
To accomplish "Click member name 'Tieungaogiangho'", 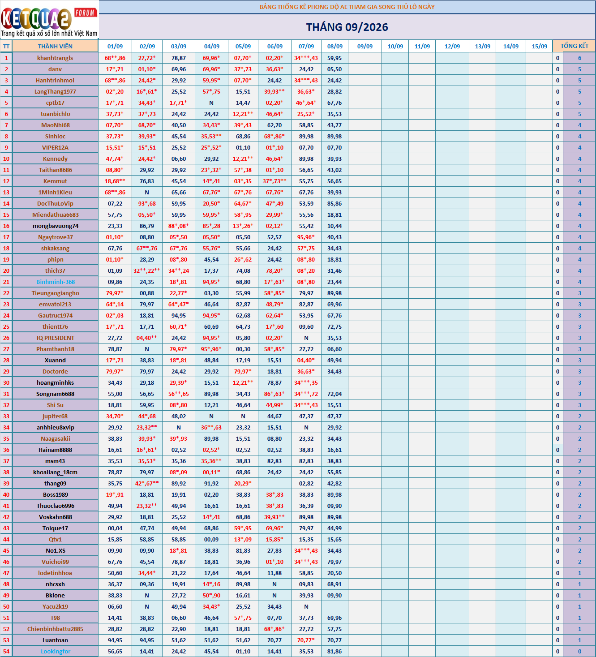I will [x=55, y=293].
